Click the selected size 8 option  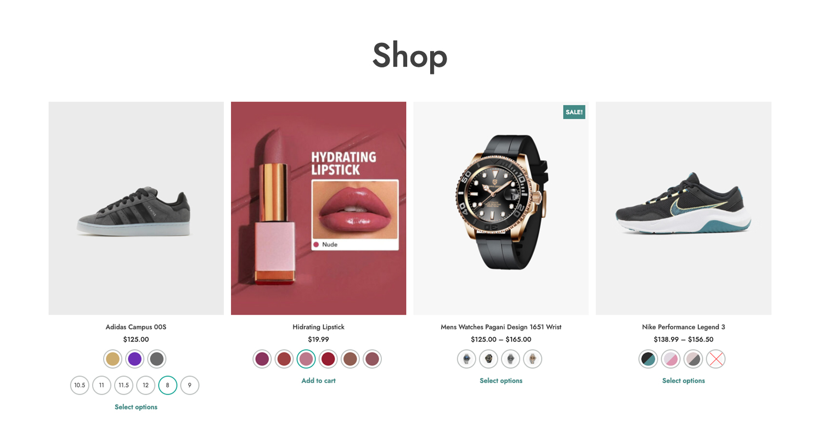[168, 385]
